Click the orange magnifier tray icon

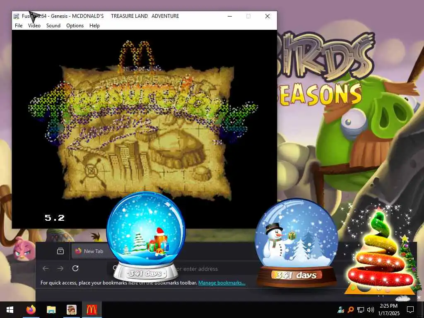tap(351, 310)
